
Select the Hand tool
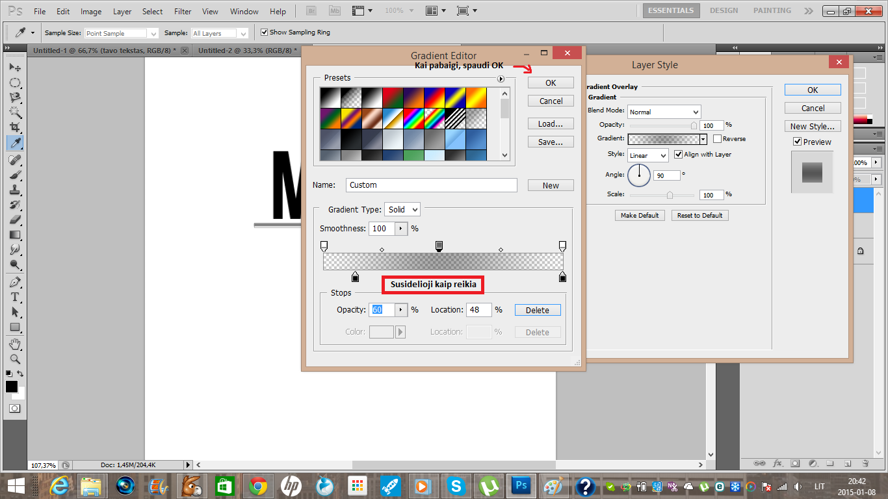click(14, 344)
